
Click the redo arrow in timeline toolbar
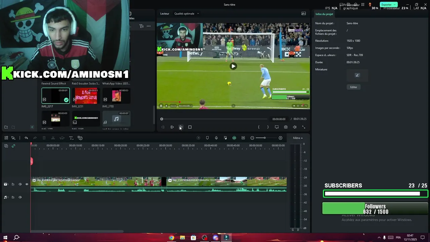click(x=35, y=138)
